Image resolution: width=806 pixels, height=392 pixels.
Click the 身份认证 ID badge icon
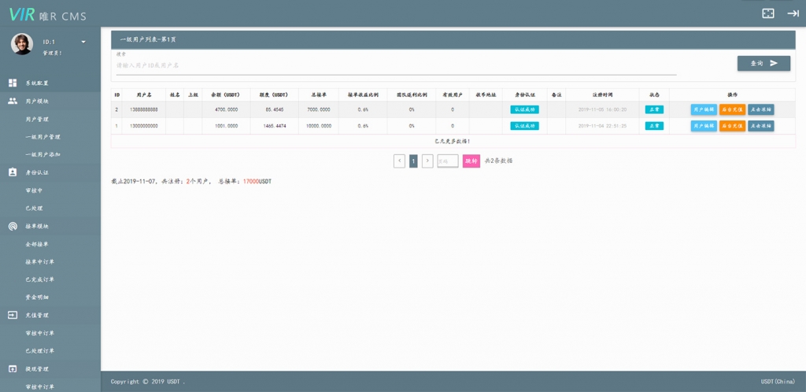[13, 172]
